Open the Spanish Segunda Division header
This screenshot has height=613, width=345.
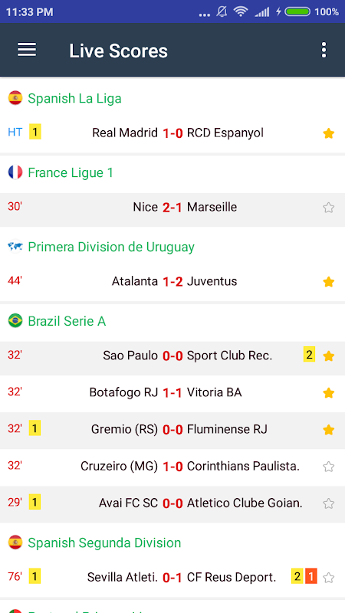pos(104,543)
